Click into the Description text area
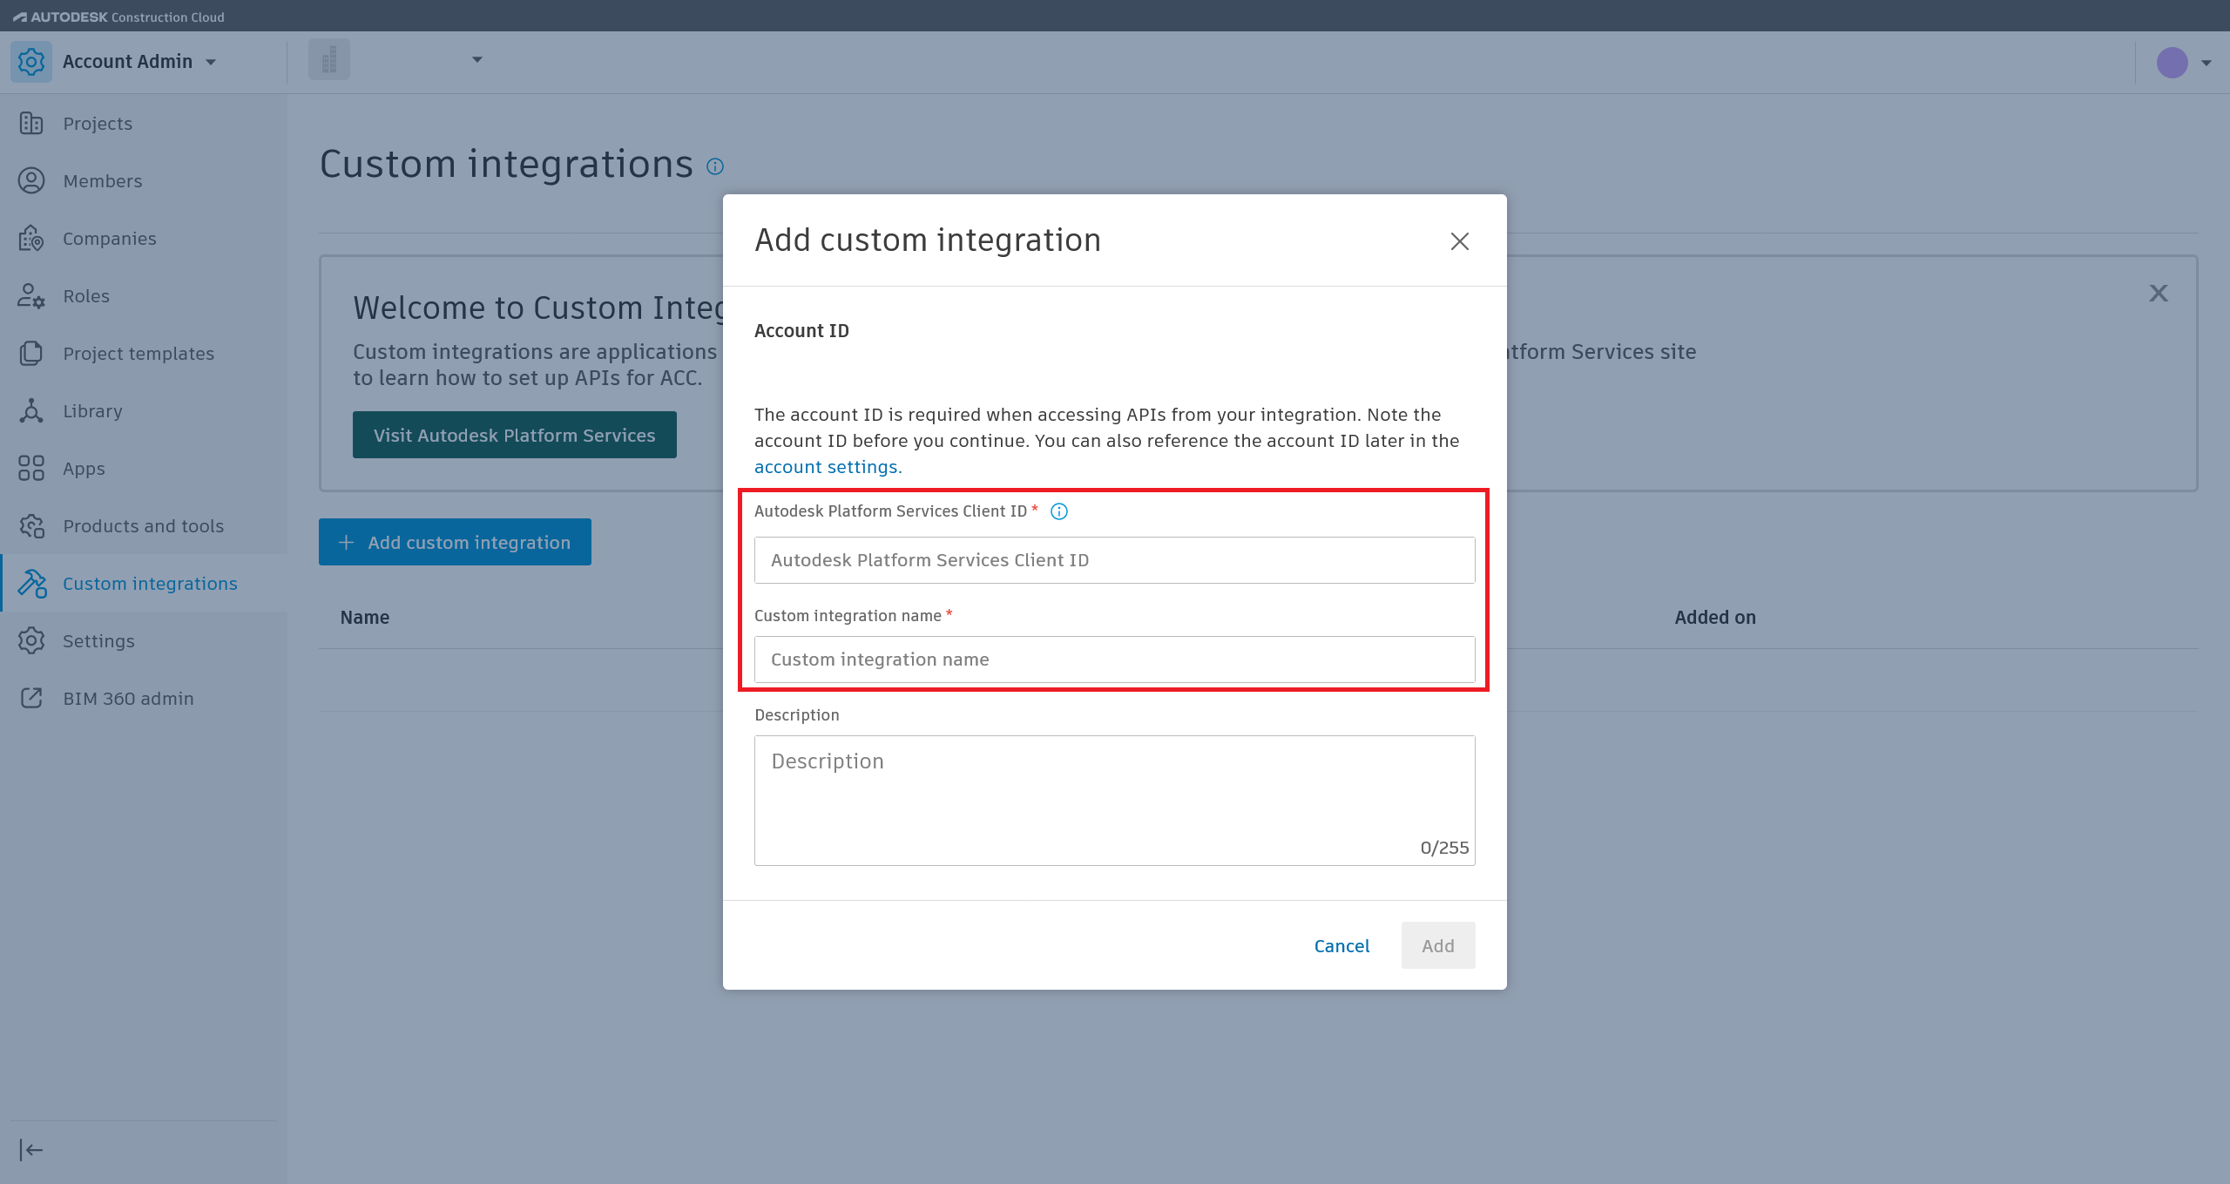The image size is (2230, 1184). pos(1115,801)
